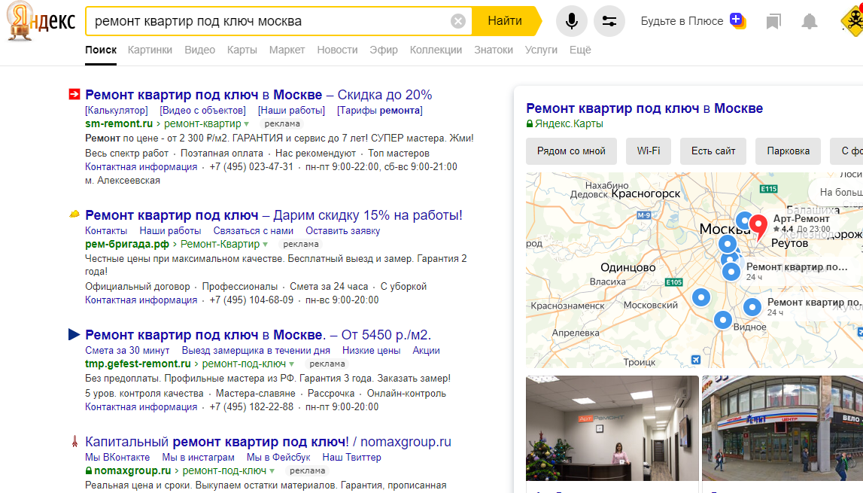Switch to Видео tab
863x493 pixels.
point(200,50)
